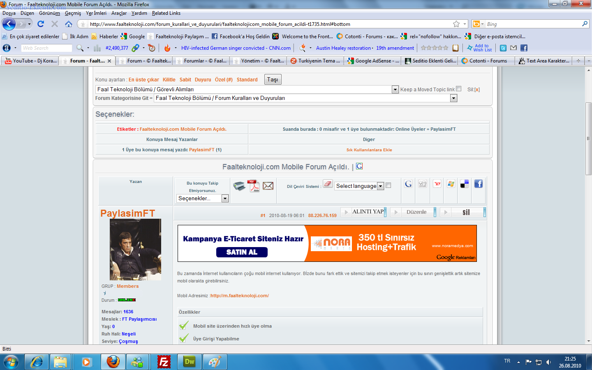Open the Araçlar menu
This screenshot has height=370, width=592.
click(x=119, y=13)
